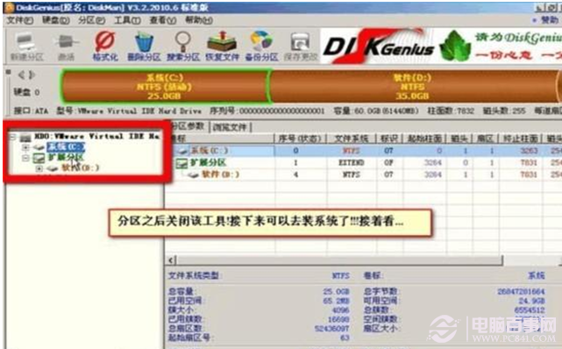Image resolution: width=562 pixels, height=349 pixels.
Task: Open the 文件 menu
Action: coord(20,20)
